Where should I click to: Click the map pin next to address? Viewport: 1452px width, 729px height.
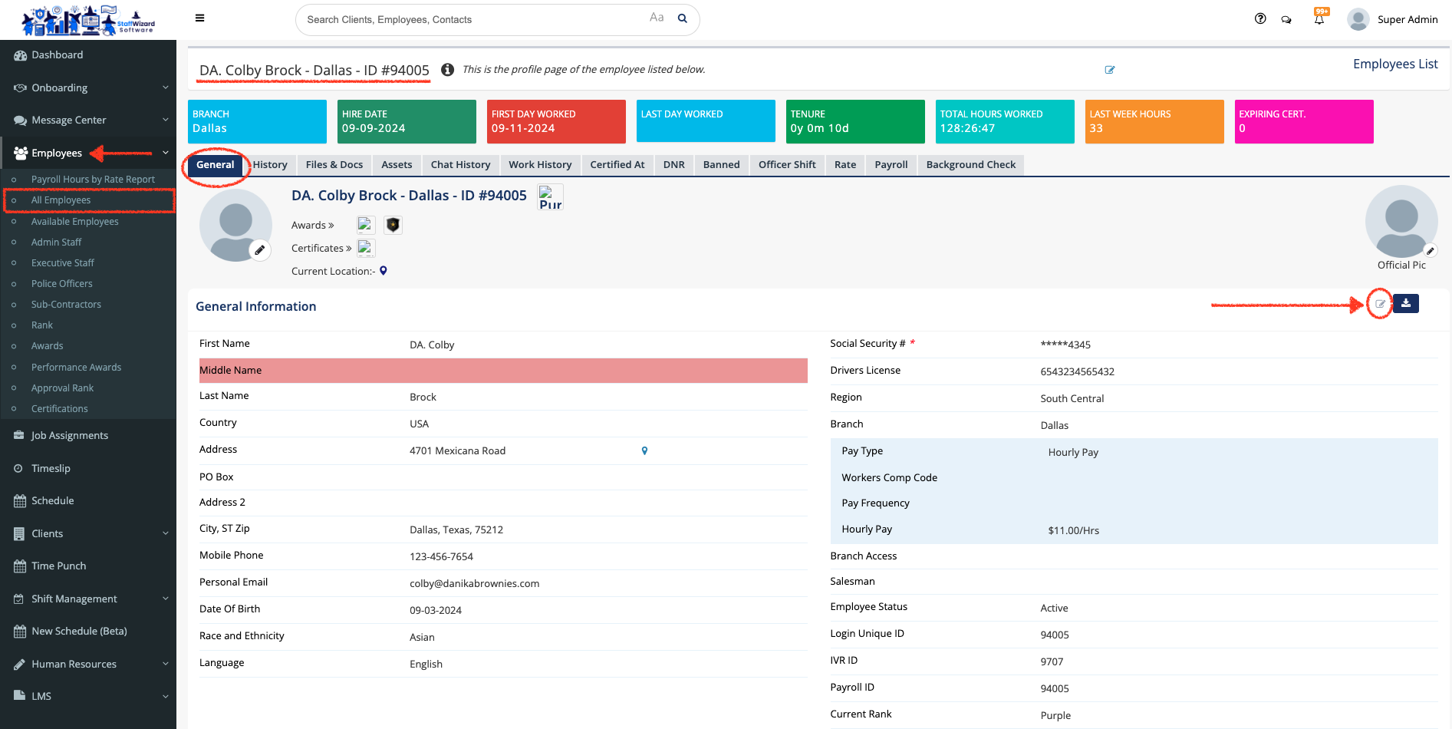644,451
